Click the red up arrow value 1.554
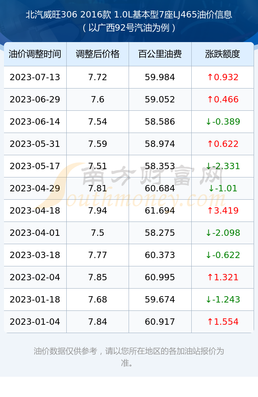The width and height of the screenshot is (258, 397). (x=223, y=322)
